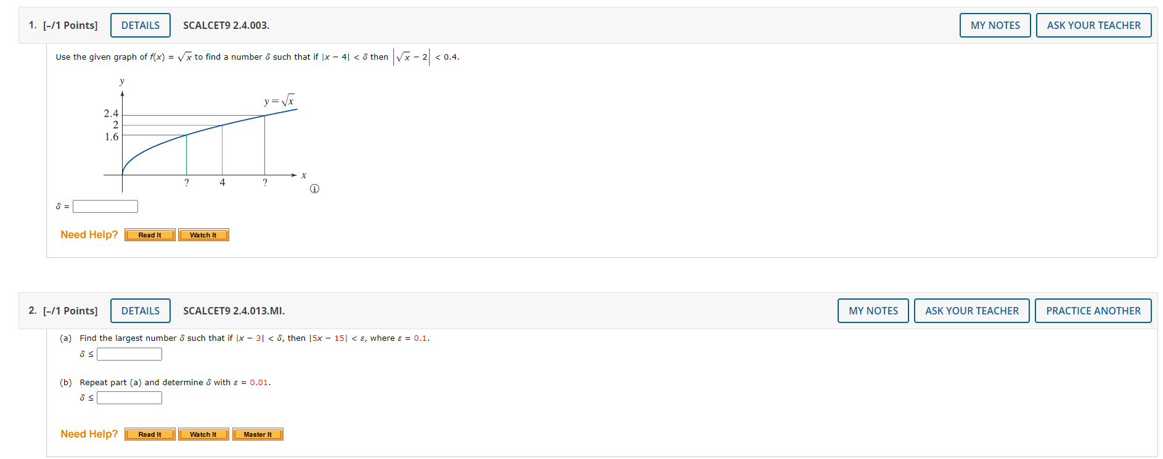1163x459 pixels.
Task: Open MY NOTES for question 2
Action: 873,311
